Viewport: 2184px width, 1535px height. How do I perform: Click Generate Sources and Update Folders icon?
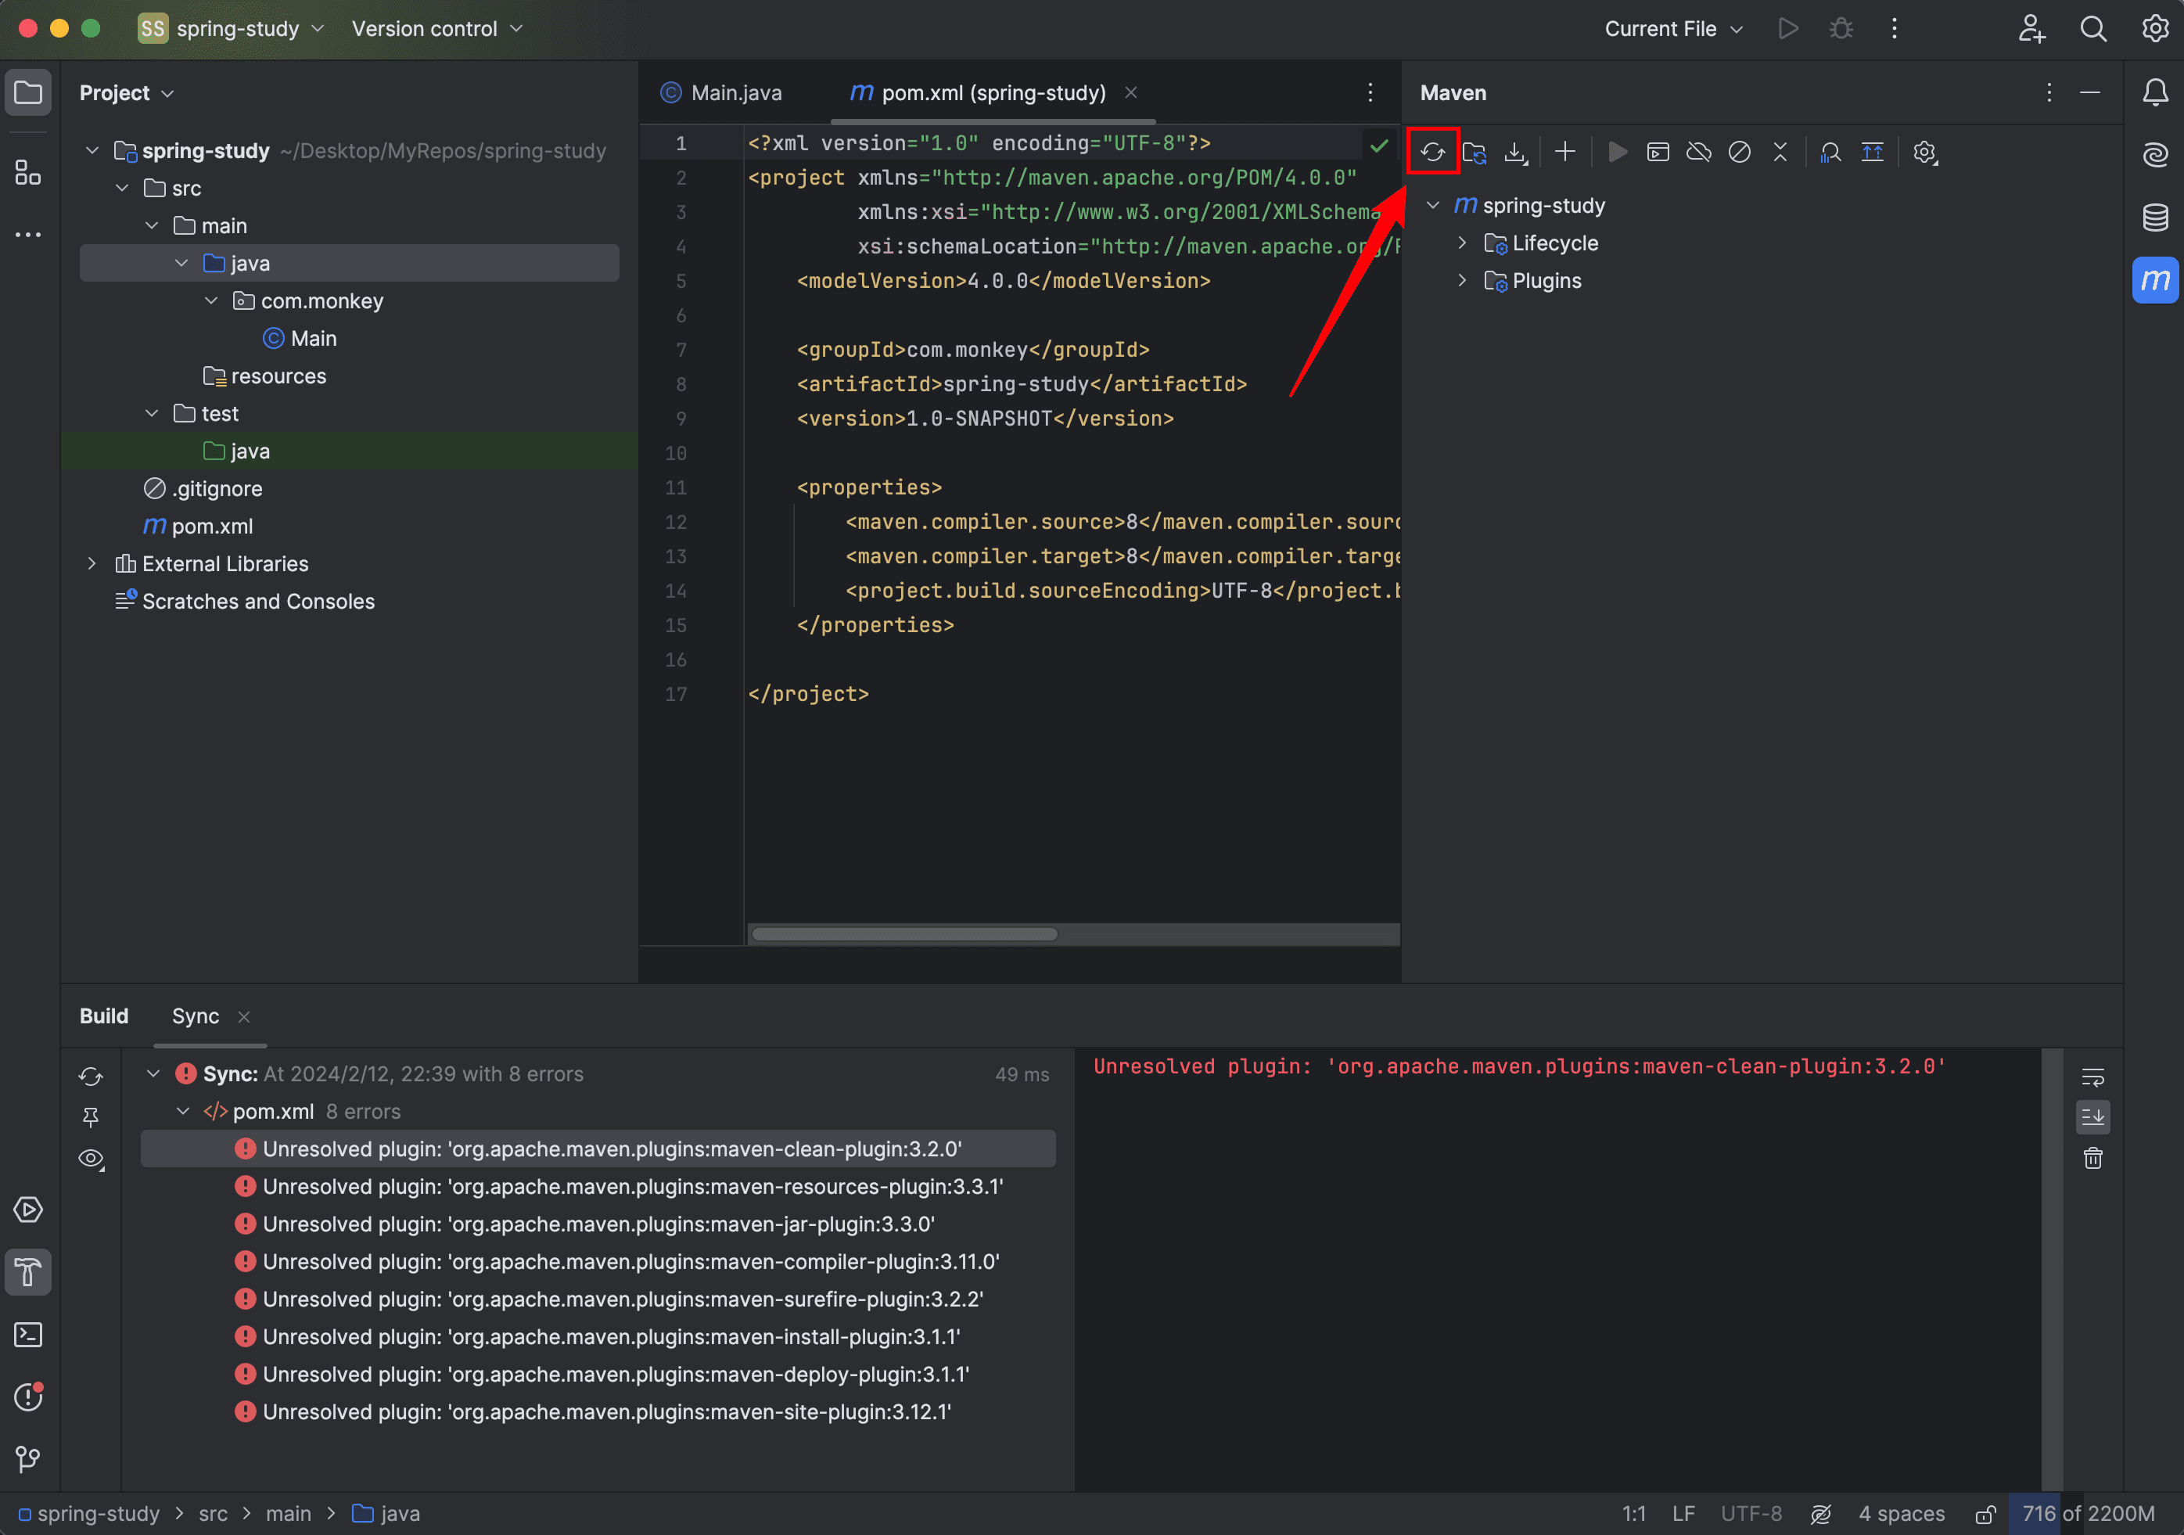1475,153
